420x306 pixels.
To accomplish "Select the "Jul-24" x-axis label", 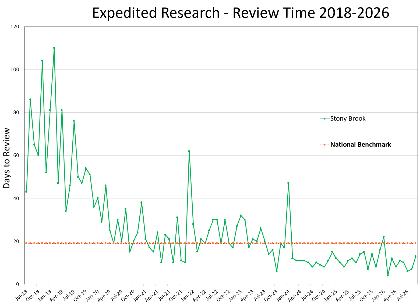I will (307, 295).
